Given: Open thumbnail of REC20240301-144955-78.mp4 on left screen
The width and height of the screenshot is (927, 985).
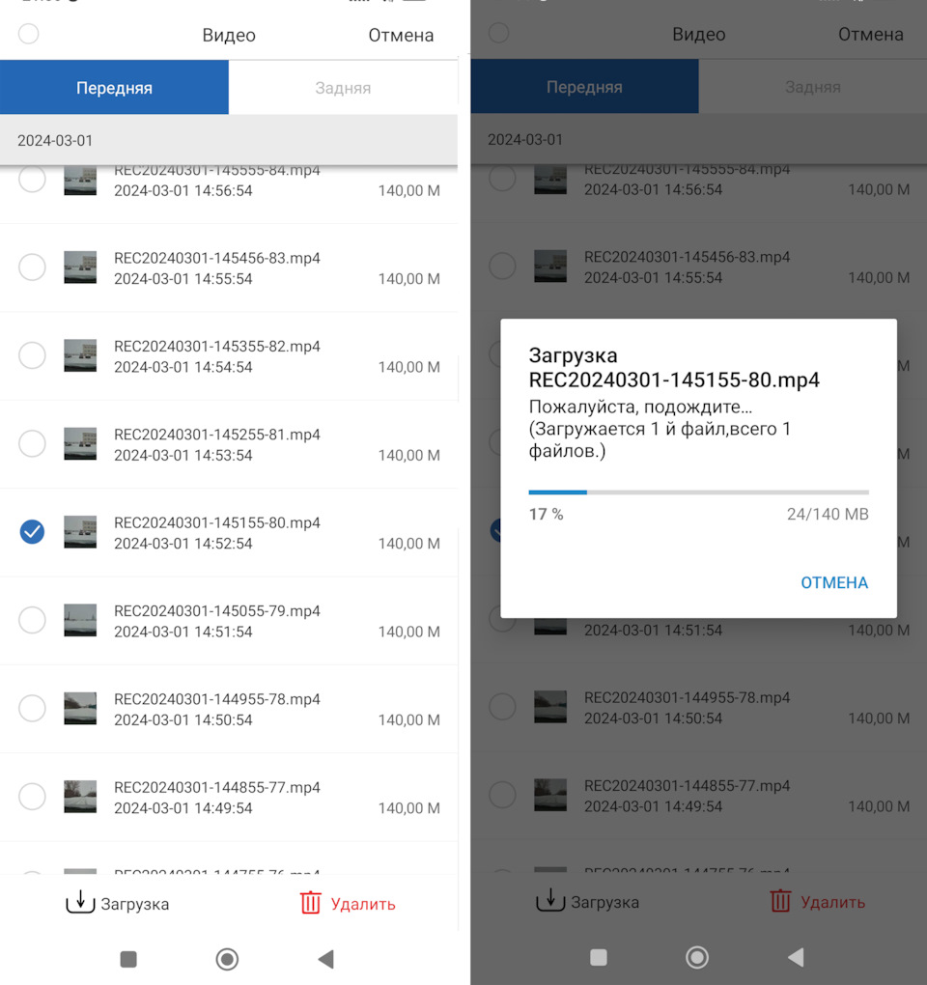Looking at the screenshot, I should [80, 709].
